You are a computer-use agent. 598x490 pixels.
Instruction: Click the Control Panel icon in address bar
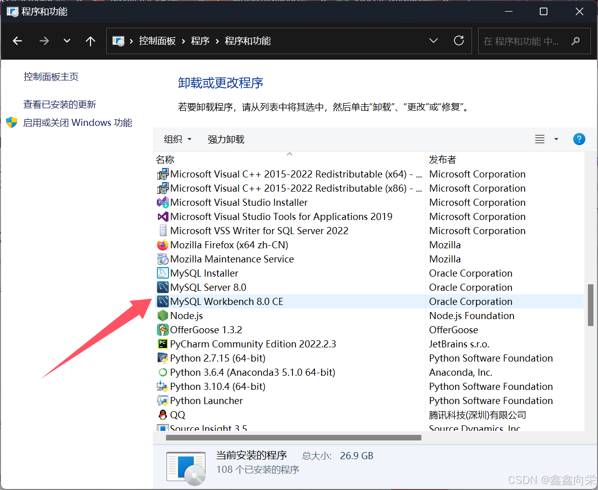click(118, 41)
